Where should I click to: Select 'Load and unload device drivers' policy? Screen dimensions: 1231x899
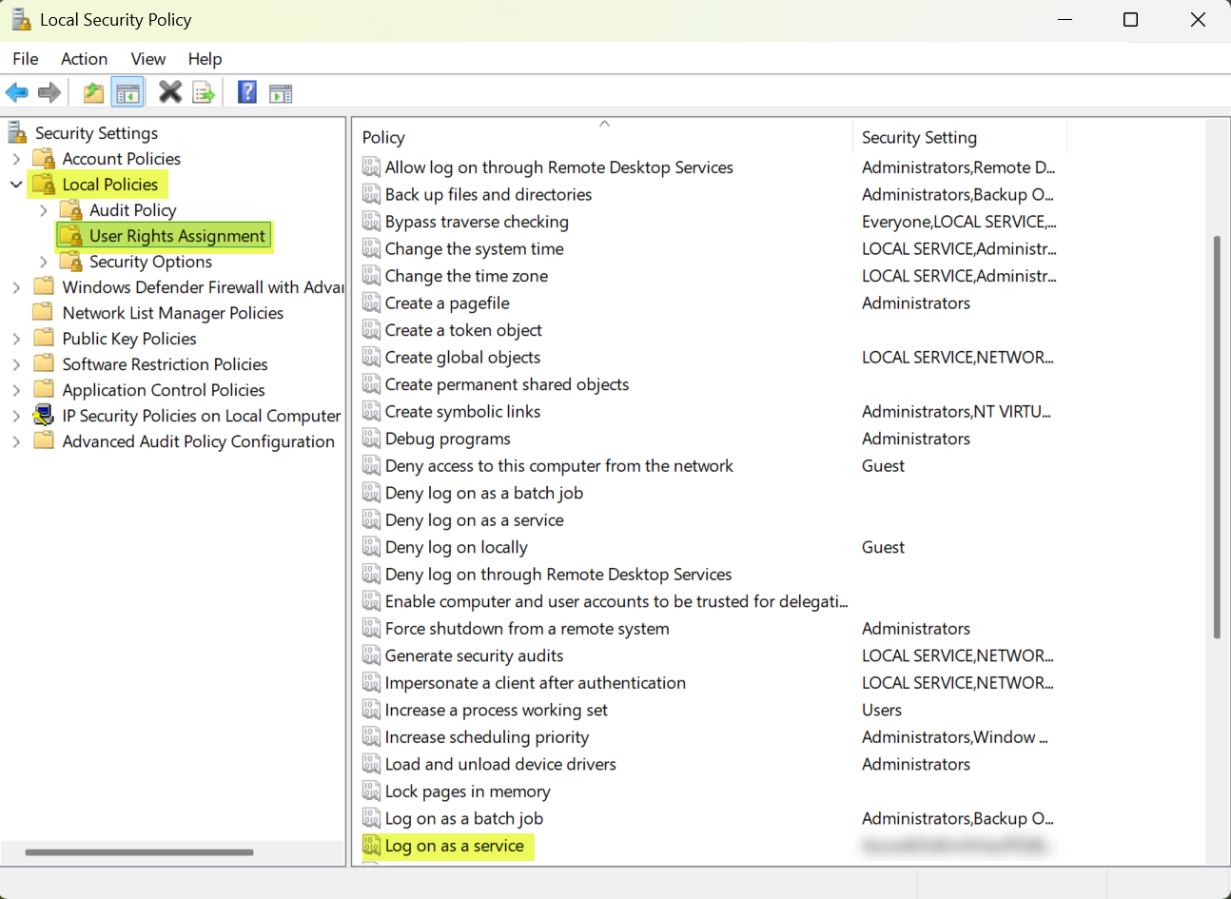point(500,764)
